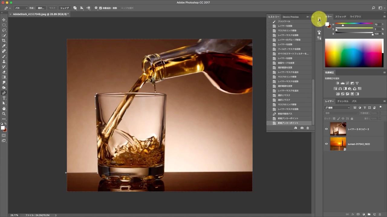Add a Levels adjustment

(x=343, y=83)
